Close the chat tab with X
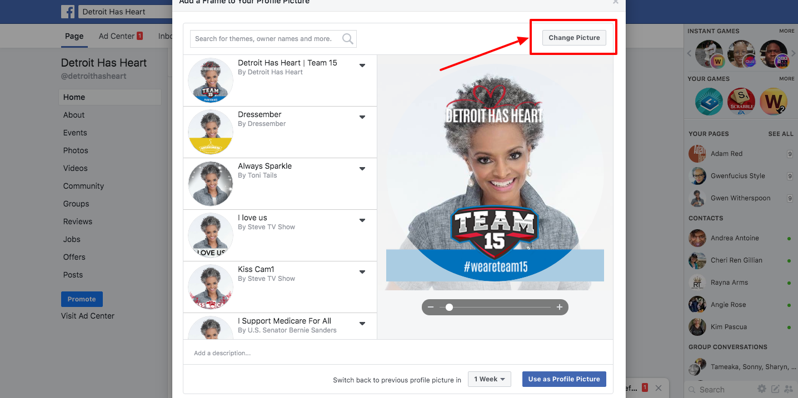The image size is (798, 398). (659, 388)
